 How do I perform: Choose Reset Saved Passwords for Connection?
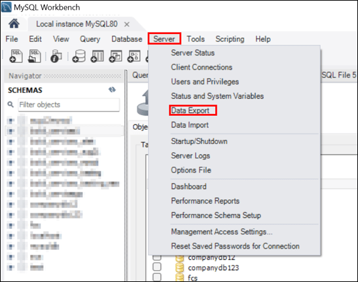pos(234,246)
